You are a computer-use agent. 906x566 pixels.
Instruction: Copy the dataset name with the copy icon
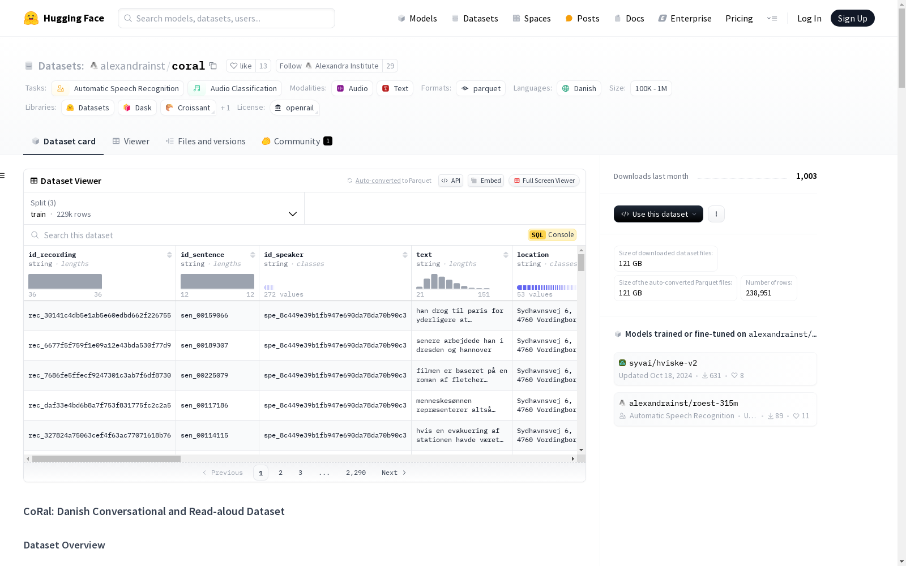(213, 66)
